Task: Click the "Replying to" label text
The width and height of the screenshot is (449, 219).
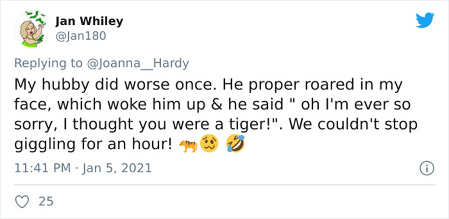Action: point(48,63)
